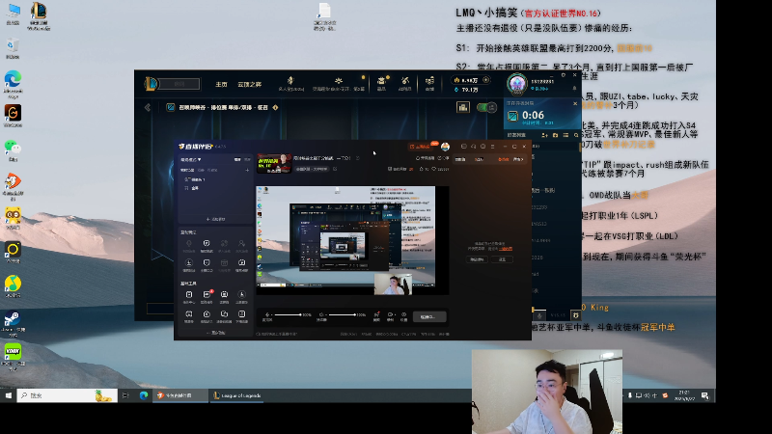Open the 主页 tab in the League client
Viewport: 772px width, 434px height.
(221, 85)
